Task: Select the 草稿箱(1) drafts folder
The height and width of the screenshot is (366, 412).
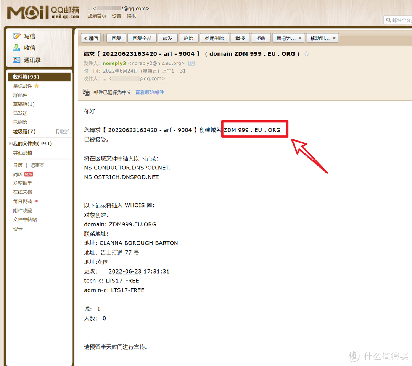Action: click(24, 104)
